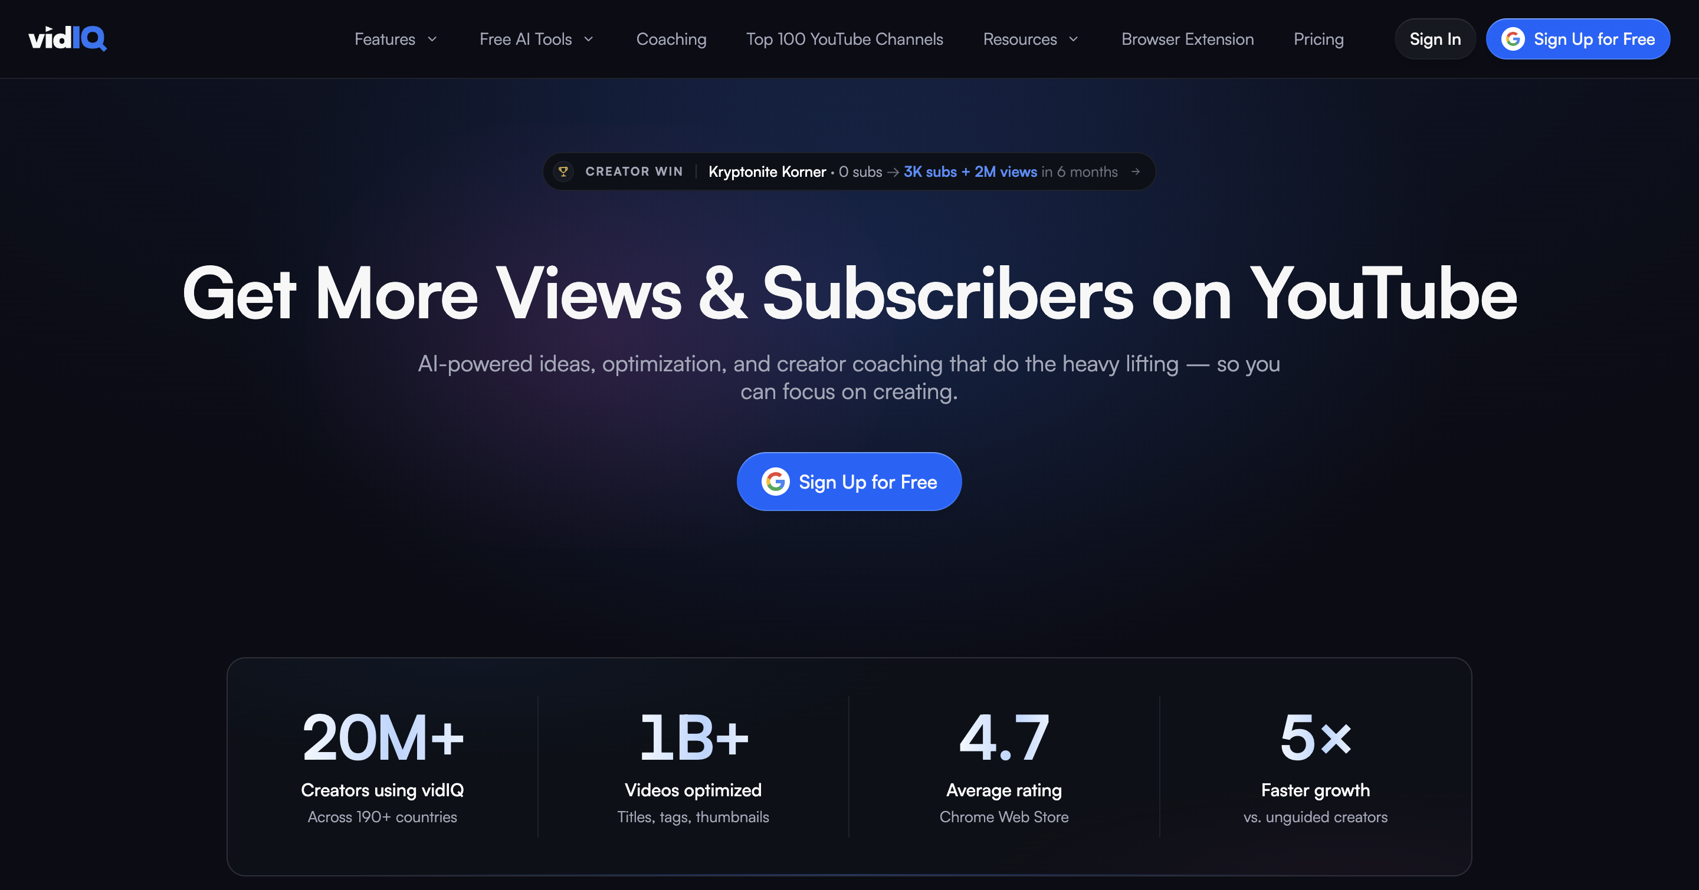Image resolution: width=1699 pixels, height=890 pixels.
Task: Click the CREATOR WIN label
Action: coord(634,172)
